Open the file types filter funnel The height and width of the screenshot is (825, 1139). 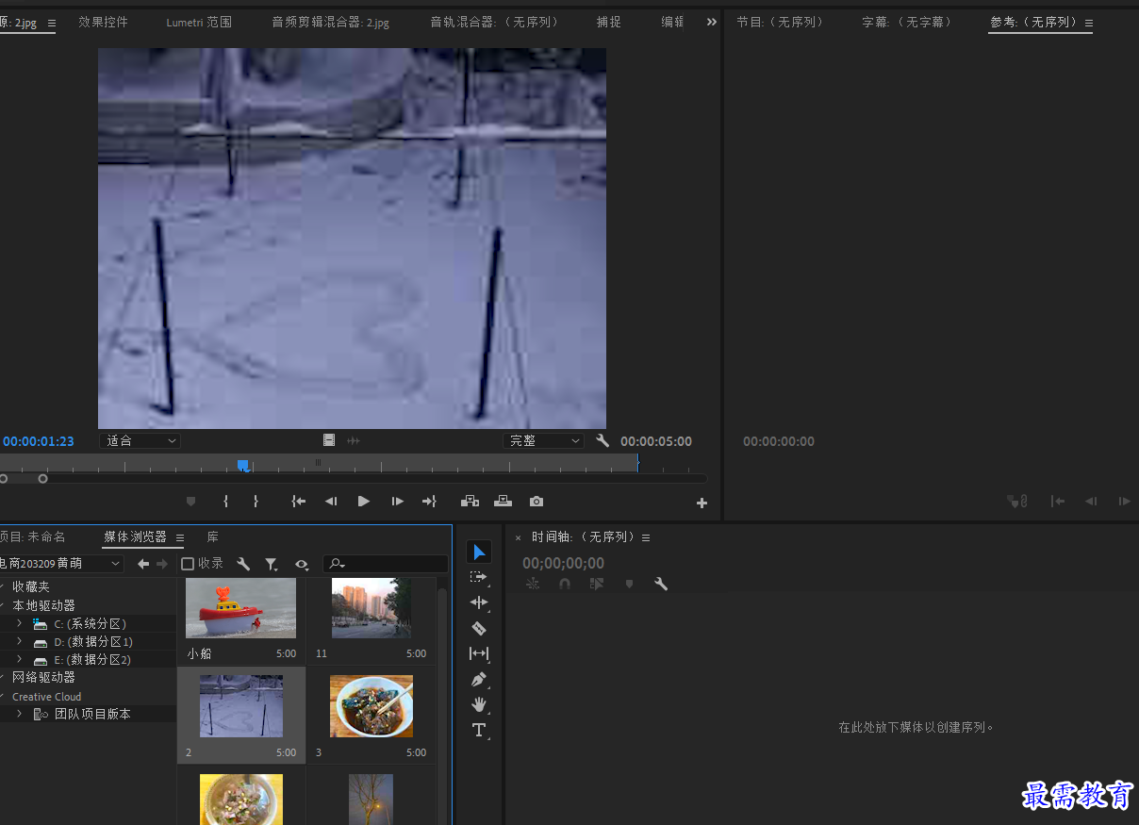pos(272,564)
